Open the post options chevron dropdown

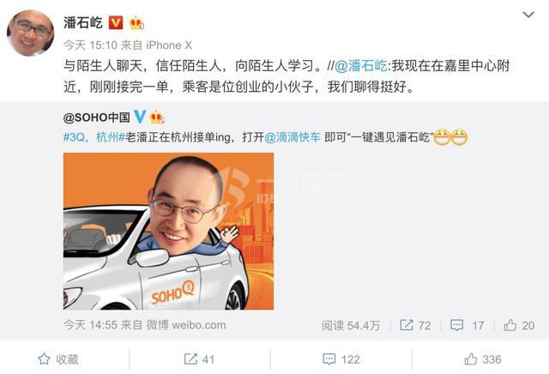click(528, 15)
